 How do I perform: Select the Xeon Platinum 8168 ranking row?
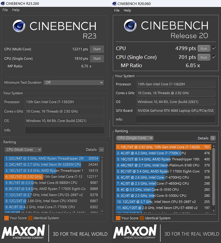point(164,165)
